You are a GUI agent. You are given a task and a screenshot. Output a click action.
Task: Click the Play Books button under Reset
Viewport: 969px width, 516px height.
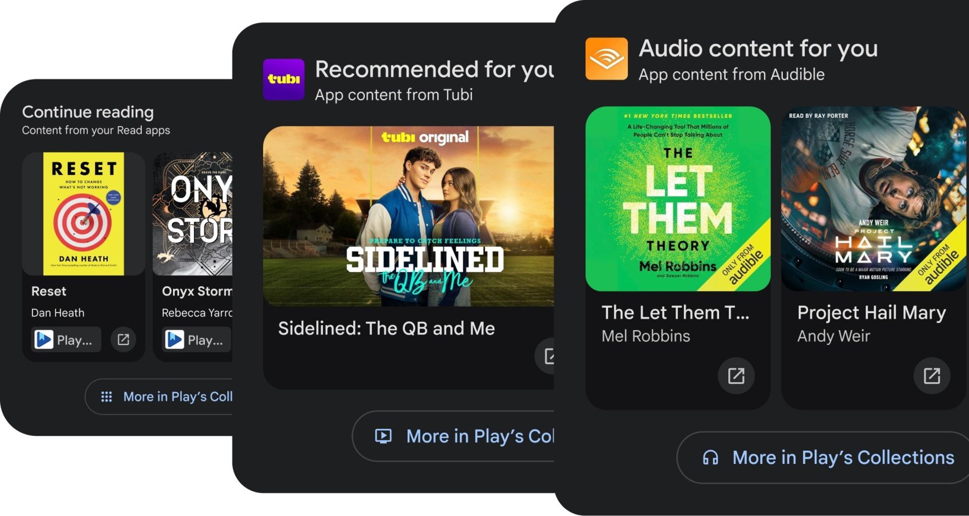tap(66, 340)
